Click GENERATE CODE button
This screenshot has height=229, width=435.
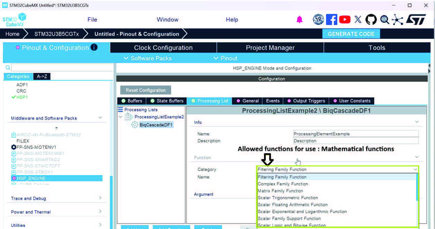351,34
